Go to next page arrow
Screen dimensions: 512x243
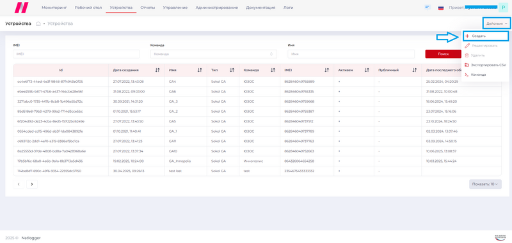click(x=32, y=184)
